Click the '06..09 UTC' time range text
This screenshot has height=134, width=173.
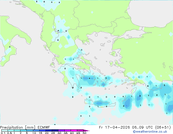pos(142,127)
